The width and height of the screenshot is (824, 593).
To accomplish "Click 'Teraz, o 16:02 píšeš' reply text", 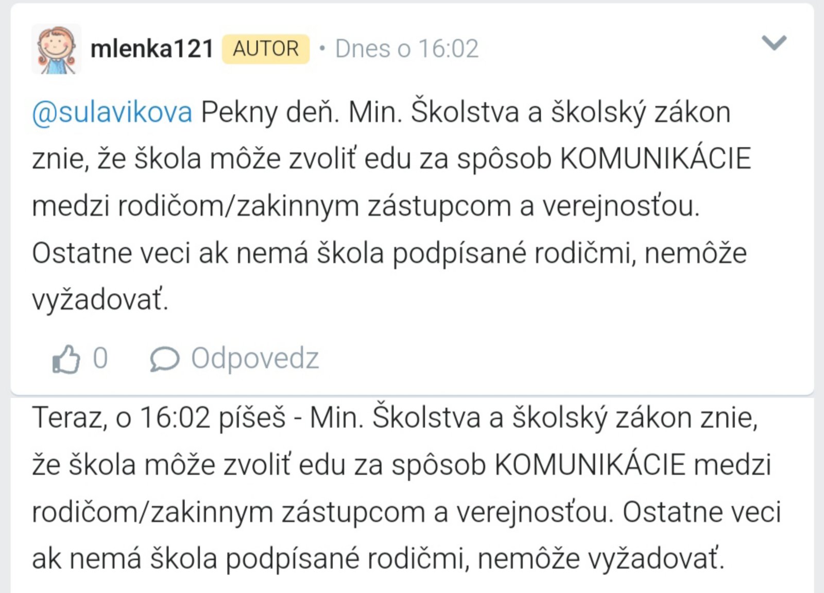I will pos(159,417).
